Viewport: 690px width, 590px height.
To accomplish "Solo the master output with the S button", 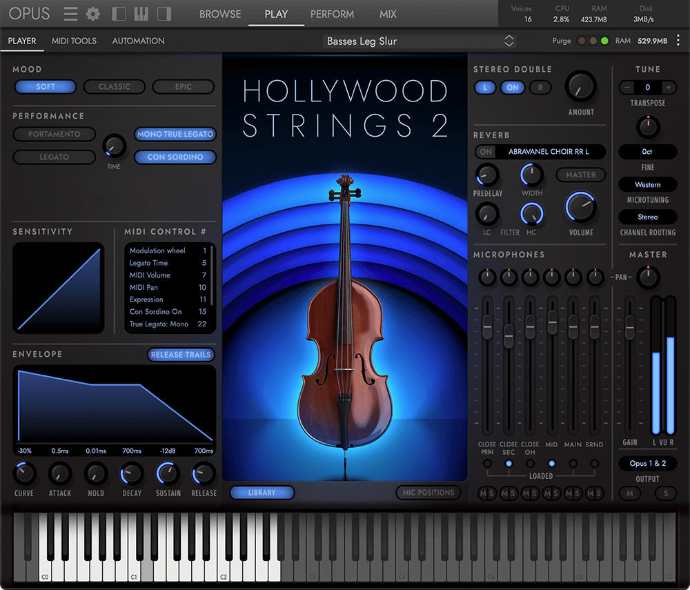I will click(667, 493).
